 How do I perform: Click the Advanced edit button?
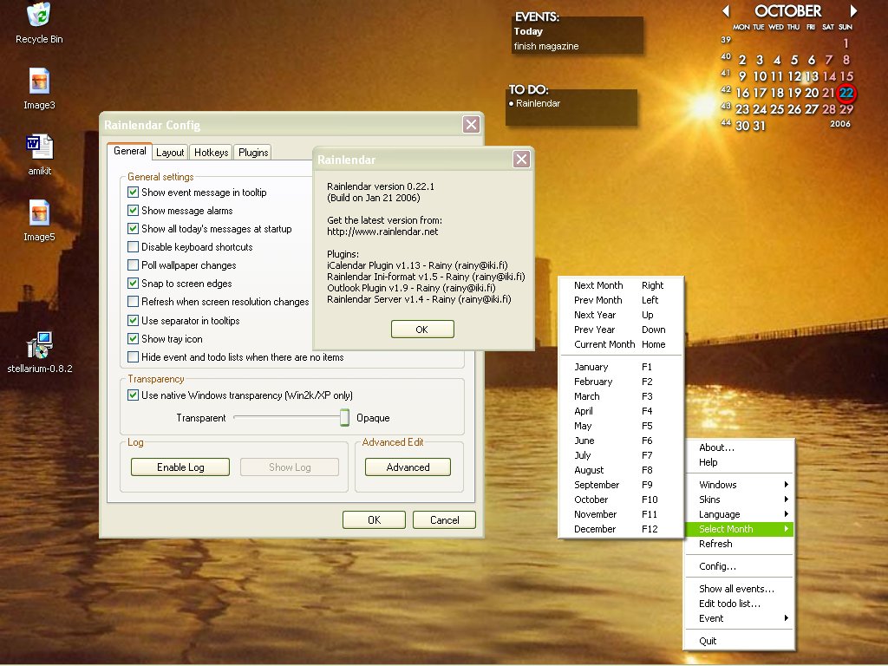tap(408, 467)
